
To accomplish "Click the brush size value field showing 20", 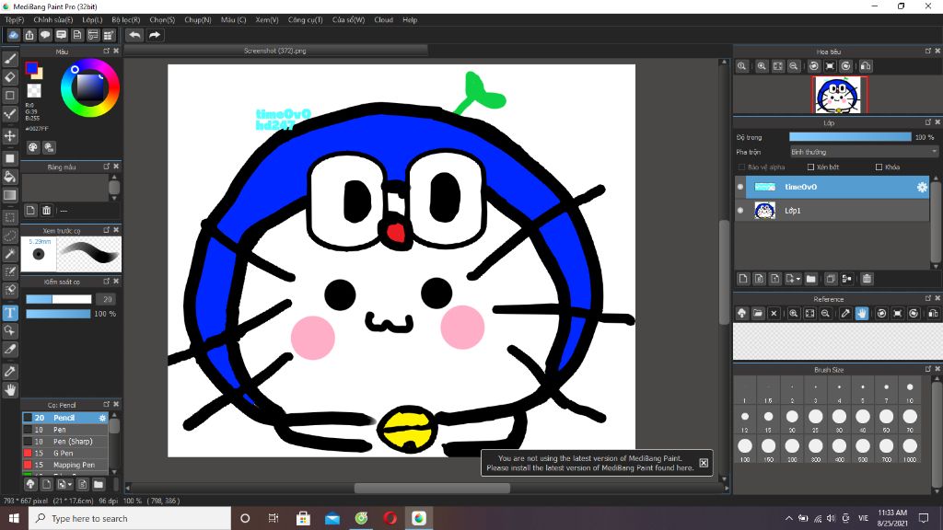I will point(107,299).
